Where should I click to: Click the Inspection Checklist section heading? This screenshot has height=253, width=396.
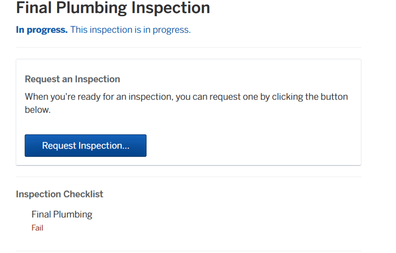coord(59,194)
